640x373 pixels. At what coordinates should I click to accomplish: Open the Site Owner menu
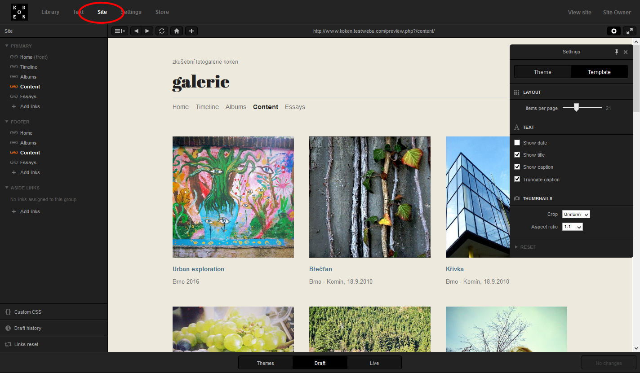click(x=617, y=12)
